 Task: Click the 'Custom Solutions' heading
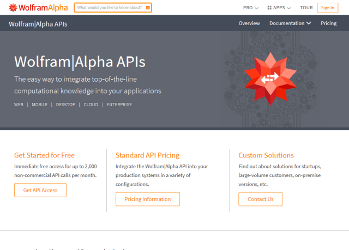(266, 155)
